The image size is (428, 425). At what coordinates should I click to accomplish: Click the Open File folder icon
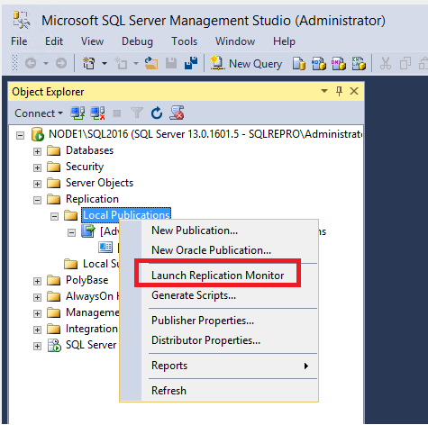[x=151, y=63]
